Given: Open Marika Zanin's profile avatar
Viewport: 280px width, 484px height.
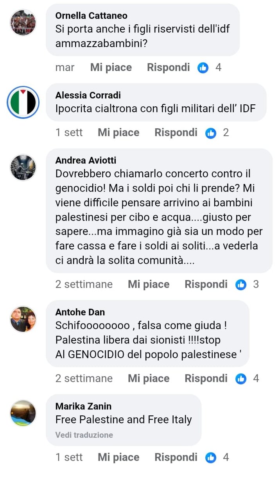Looking at the screenshot, I should 23,413.
